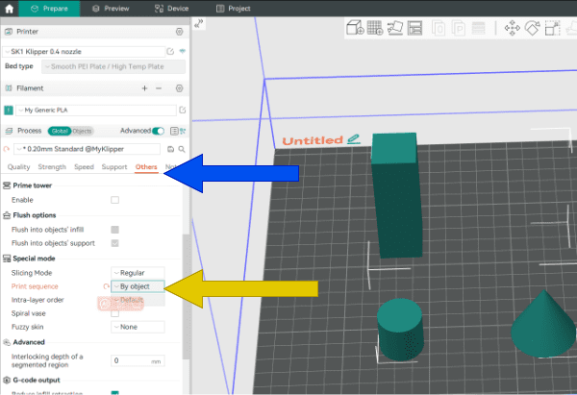Viewport: 577px width, 395px height.
Task: Select the Move tool icon
Action: [x=512, y=28]
